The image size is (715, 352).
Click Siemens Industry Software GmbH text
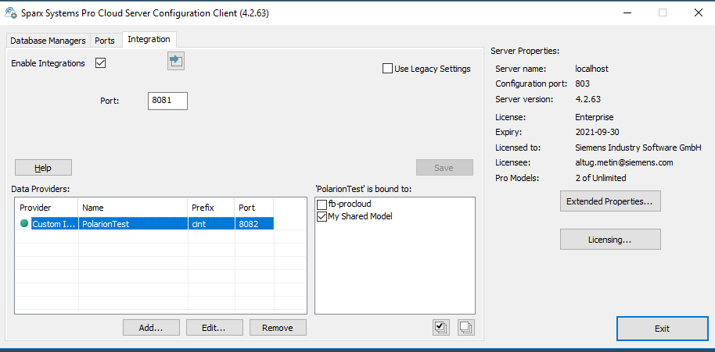[638, 148]
